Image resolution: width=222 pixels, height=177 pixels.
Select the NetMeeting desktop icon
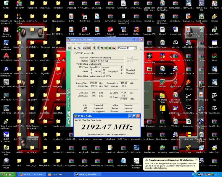[x=162, y=149]
